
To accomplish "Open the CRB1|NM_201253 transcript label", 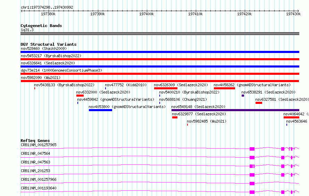I will coord(35,171).
